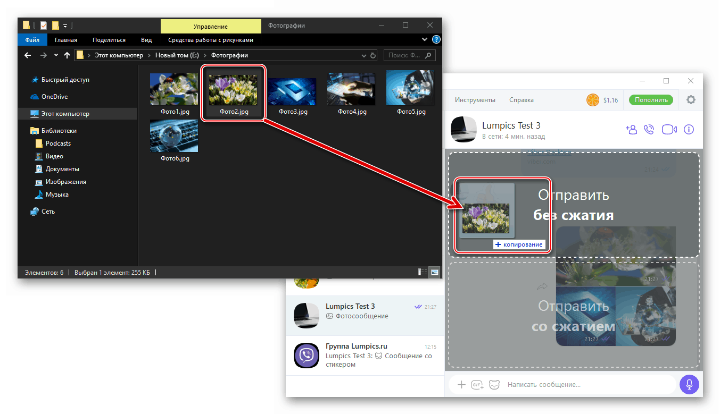The height and width of the screenshot is (414, 720).
Task: Open Viber settings gear icon
Action: [691, 100]
